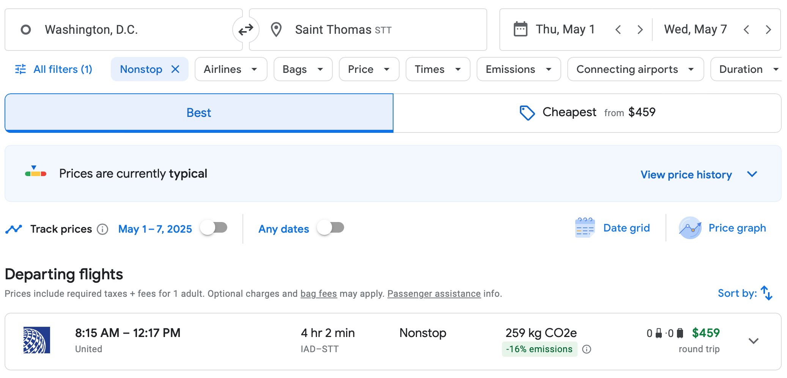Screen dimensions: 787x378
Task: Open the Airlines filter dropdown
Action: (x=231, y=69)
